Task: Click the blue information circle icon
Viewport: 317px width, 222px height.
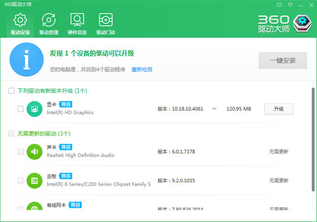Action: tap(26, 60)
